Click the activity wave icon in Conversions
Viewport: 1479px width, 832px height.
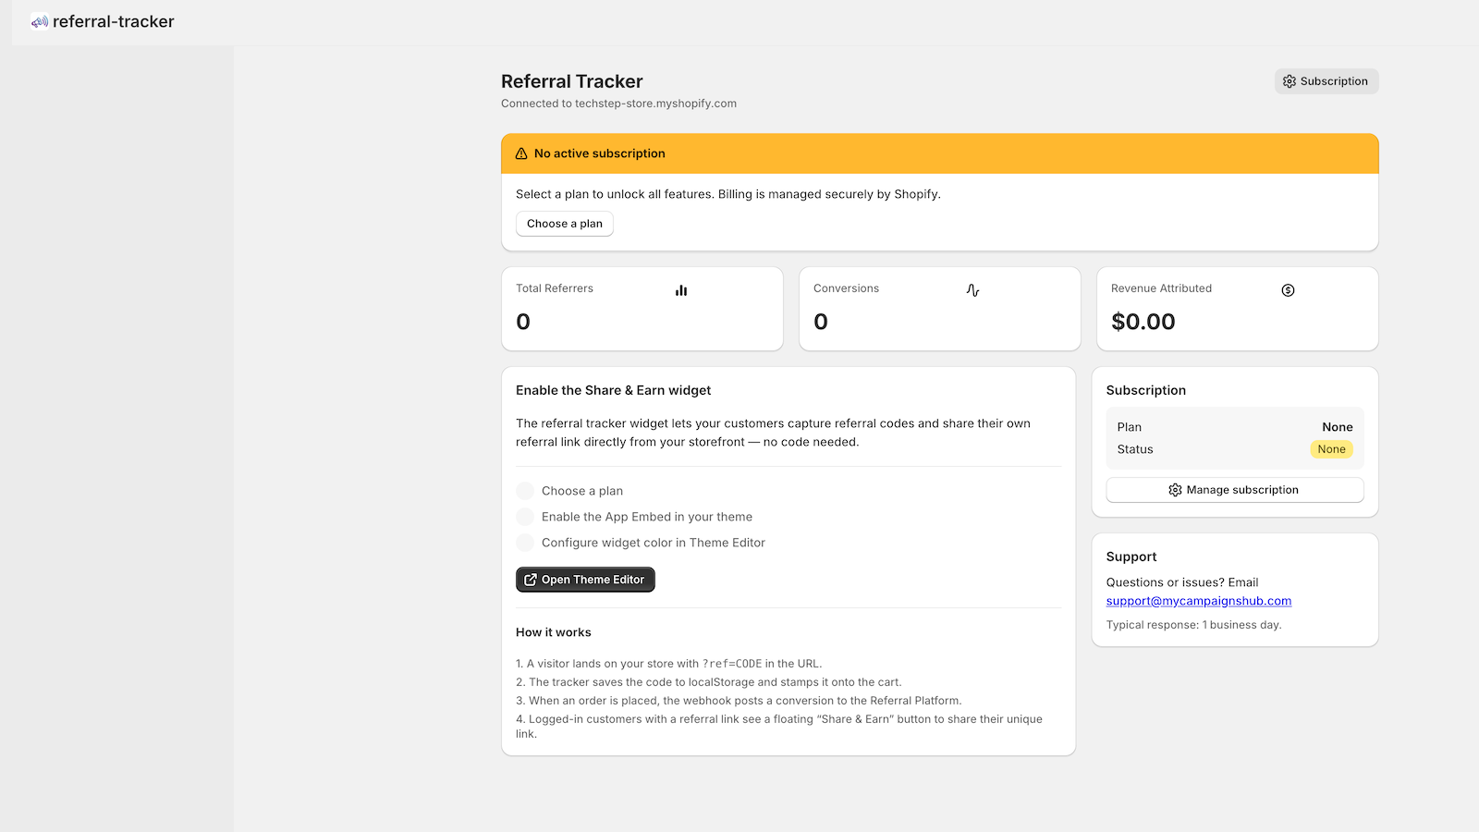tap(972, 290)
